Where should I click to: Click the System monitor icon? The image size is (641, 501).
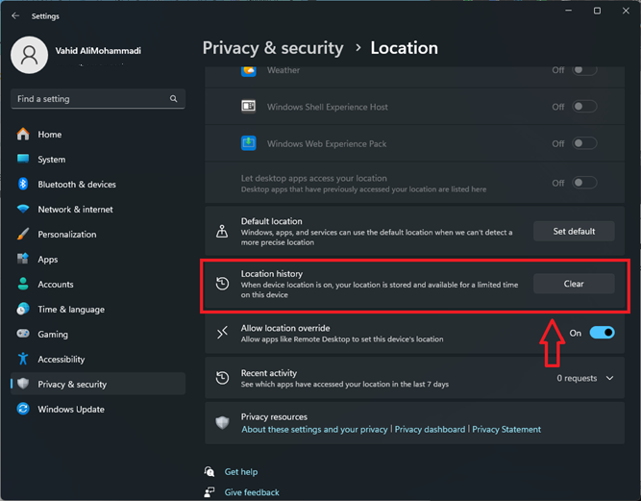click(x=23, y=159)
